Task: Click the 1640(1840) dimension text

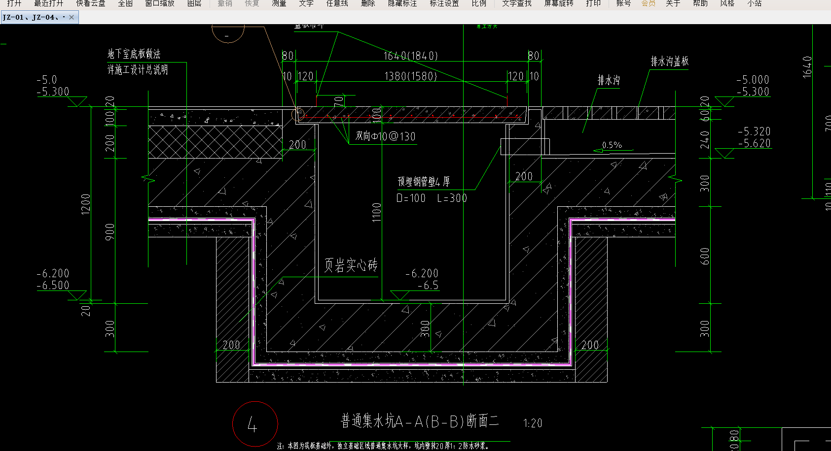Action: coord(411,56)
